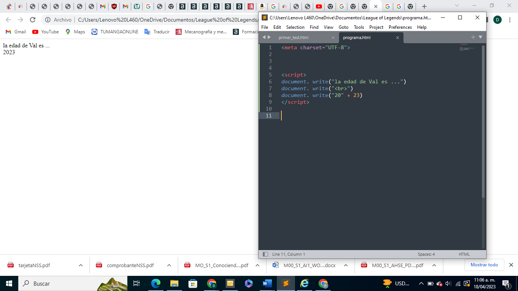Open the Preferences menu
This screenshot has width=518, height=291.
(400, 27)
